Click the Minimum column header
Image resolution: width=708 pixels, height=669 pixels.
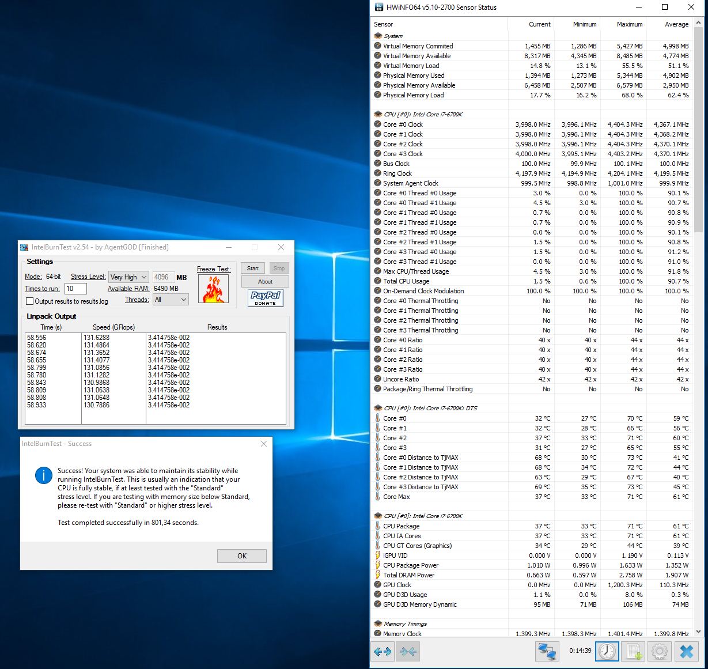pyautogui.click(x=577, y=24)
